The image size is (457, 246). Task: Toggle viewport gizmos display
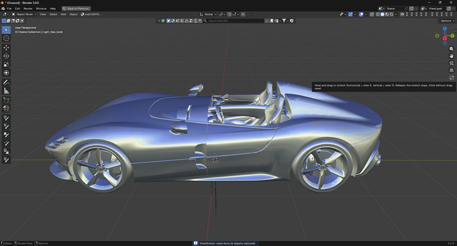(x=350, y=14)
